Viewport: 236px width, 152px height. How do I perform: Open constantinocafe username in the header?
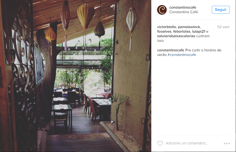(183, 7)
